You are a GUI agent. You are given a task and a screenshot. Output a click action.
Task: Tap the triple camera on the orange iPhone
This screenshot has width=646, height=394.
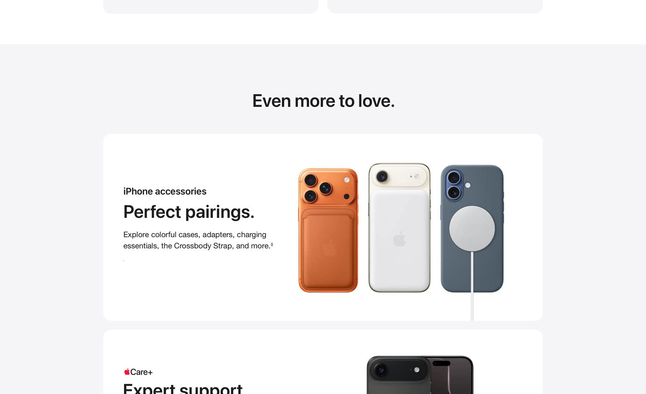click(x=318, y=188)
